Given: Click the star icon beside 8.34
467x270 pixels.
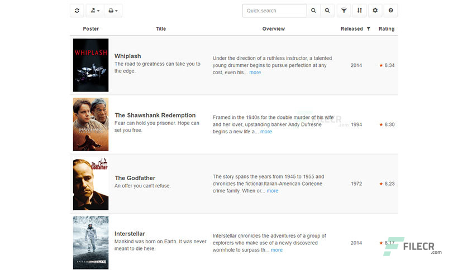Looking at the screenshot, I should [x=381, y=65].
